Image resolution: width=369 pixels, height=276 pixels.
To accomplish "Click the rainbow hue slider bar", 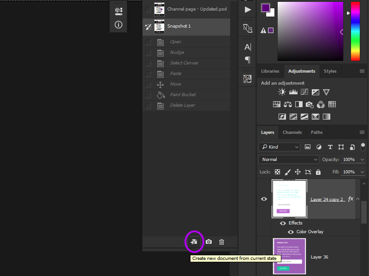I will point(355,31).
